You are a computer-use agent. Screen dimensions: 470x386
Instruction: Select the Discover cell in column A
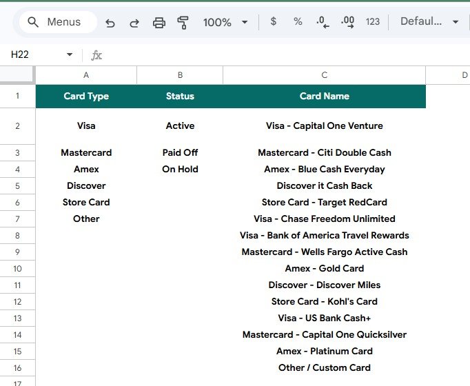(x=86, y=186)
